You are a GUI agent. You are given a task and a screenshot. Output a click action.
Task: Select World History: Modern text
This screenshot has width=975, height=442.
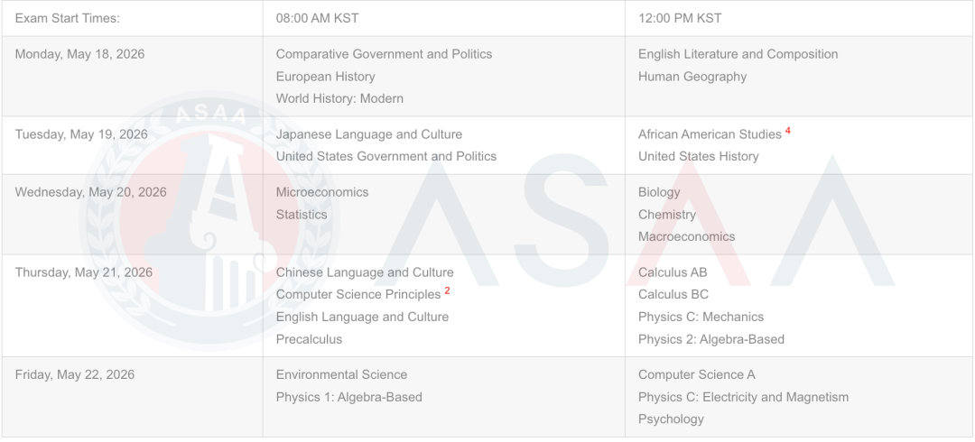339,98
